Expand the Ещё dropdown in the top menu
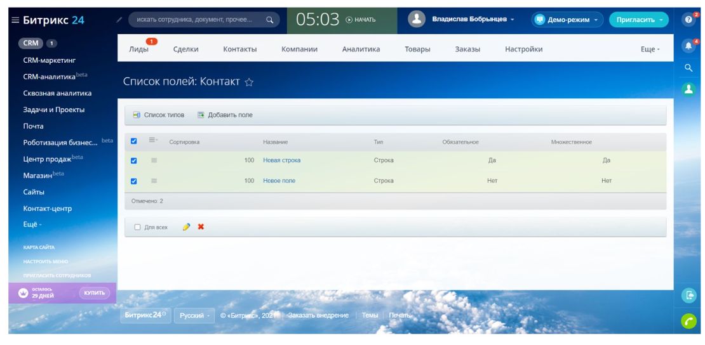The width and height of the screenshot is (705, 345). click(x=650, y=49)
